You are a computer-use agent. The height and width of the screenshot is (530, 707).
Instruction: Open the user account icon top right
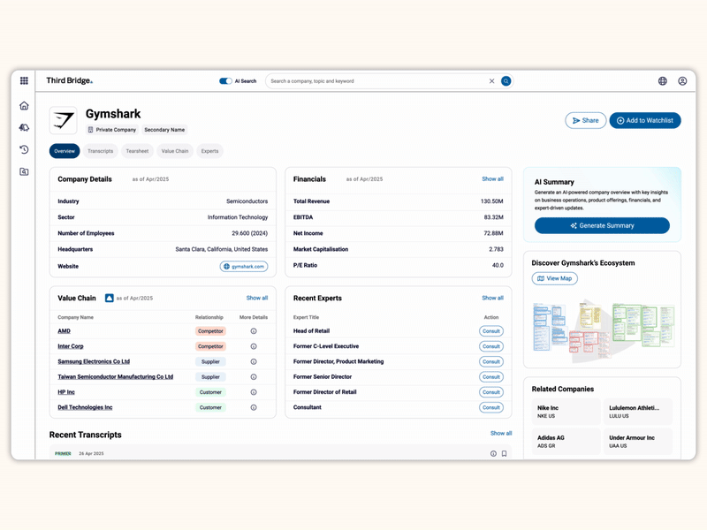(x=682, y=80)
